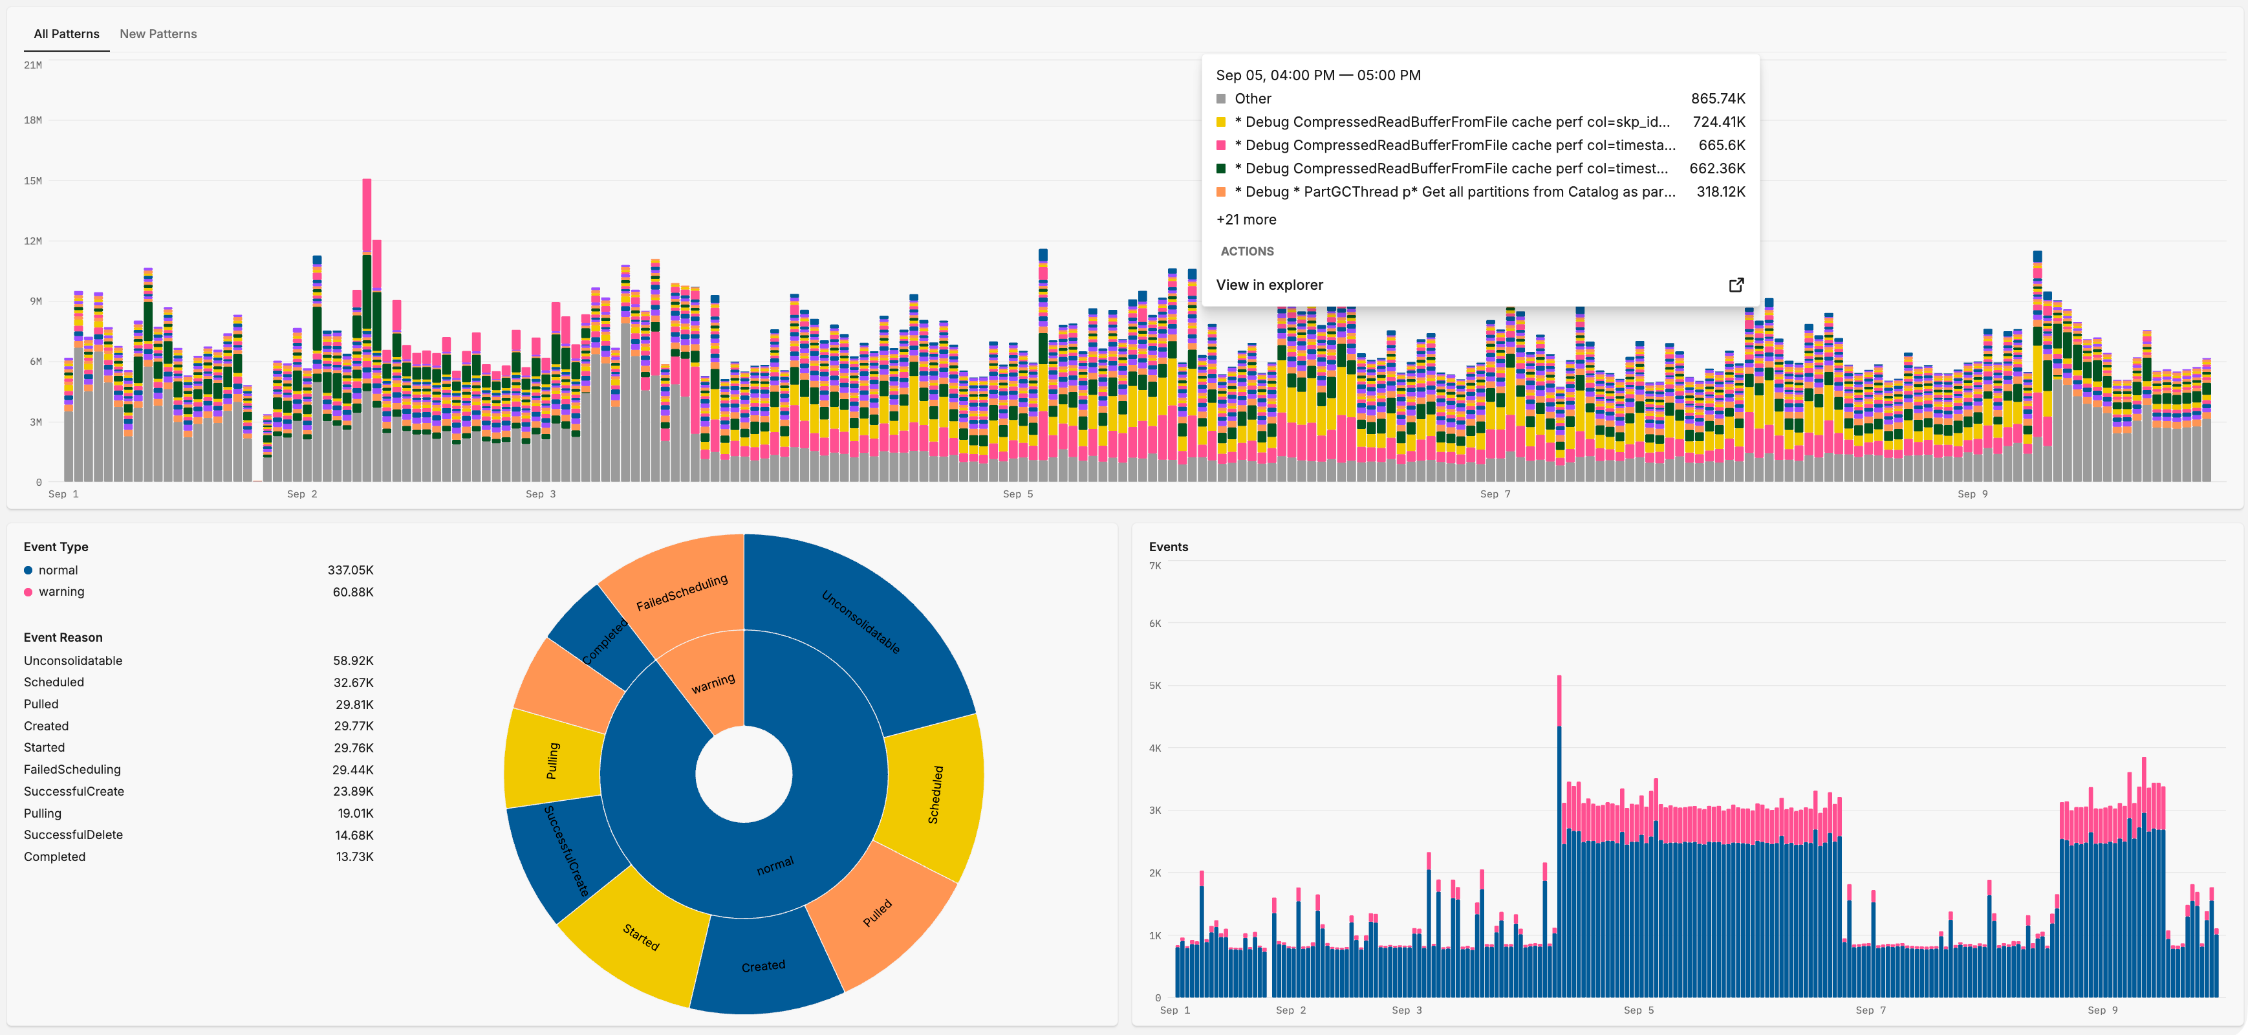The image size is (2248, 1035).
Task: Click the 'Sep 05, 04:00 PM — 05:00 PM' header
Action: click(1318, 75)
